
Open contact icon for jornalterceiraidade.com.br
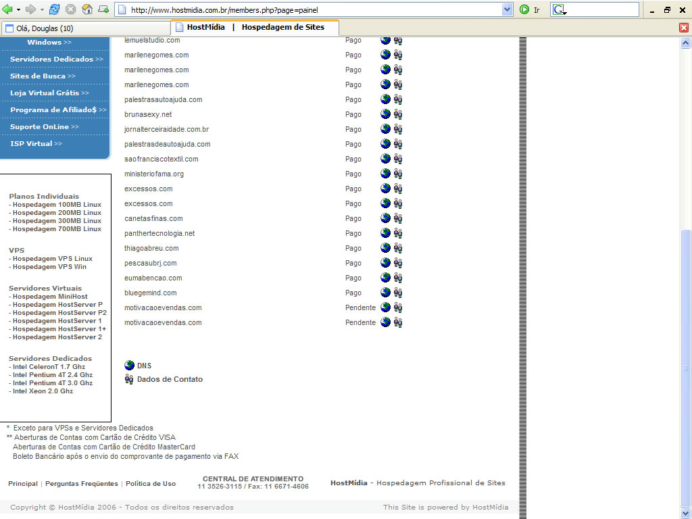[x=398, y=129]
